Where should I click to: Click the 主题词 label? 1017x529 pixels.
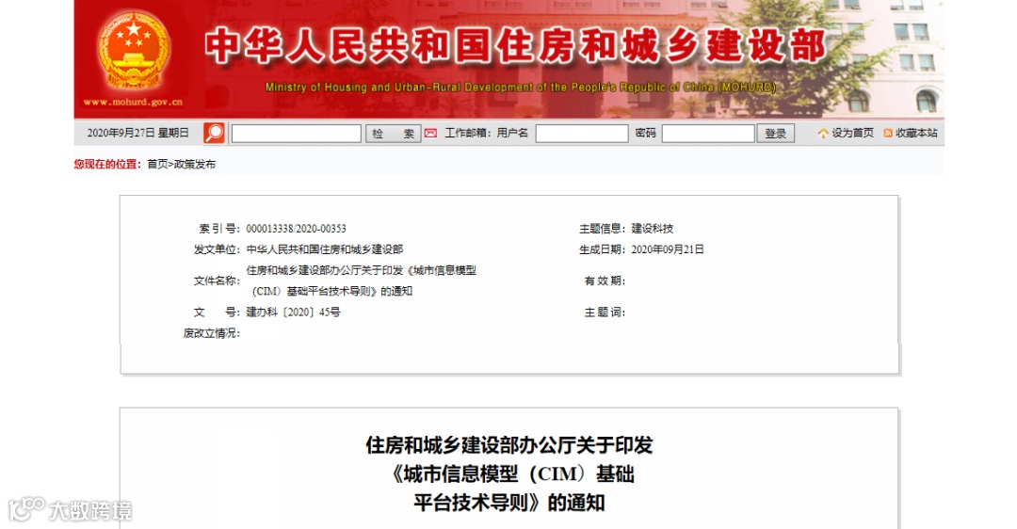tap(605, 313)
